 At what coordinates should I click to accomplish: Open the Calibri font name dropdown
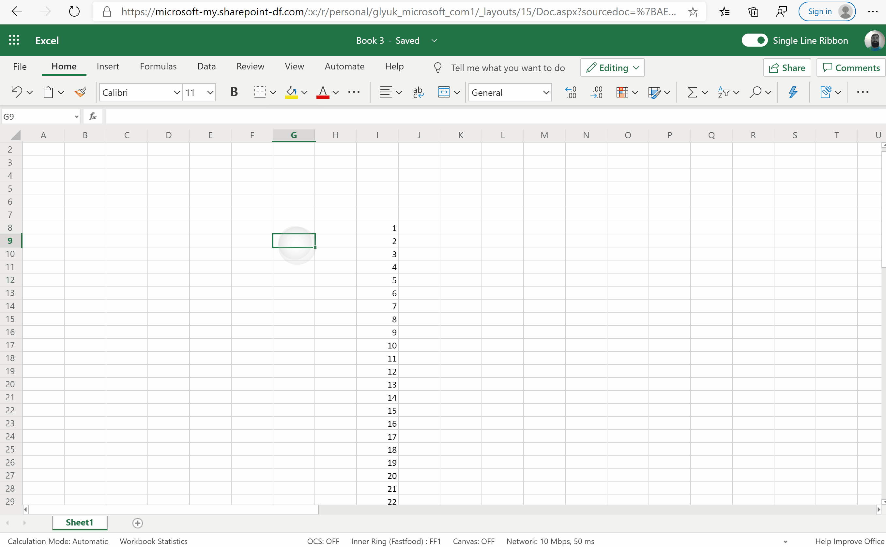(x=176, y=93)
